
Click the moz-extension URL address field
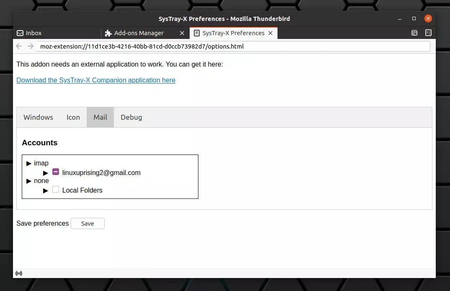(233, 46)
